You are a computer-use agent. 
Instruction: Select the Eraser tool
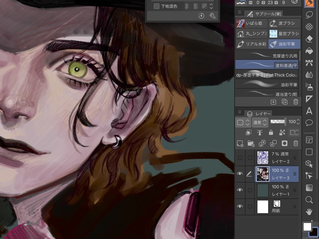click(309, 39)
